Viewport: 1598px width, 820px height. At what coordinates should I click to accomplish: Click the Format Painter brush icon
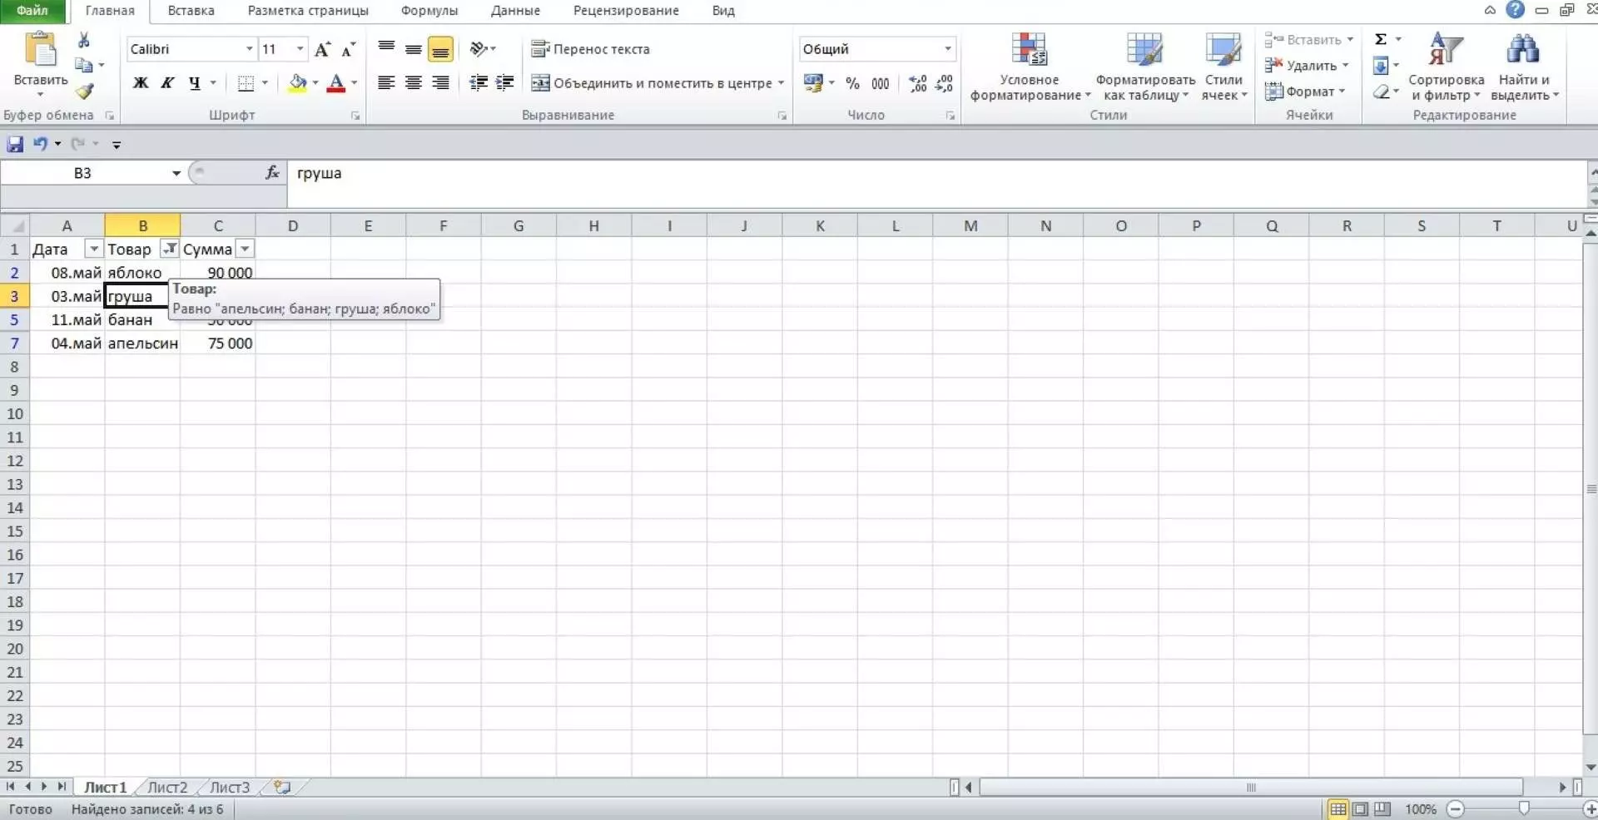coord(85,91)
